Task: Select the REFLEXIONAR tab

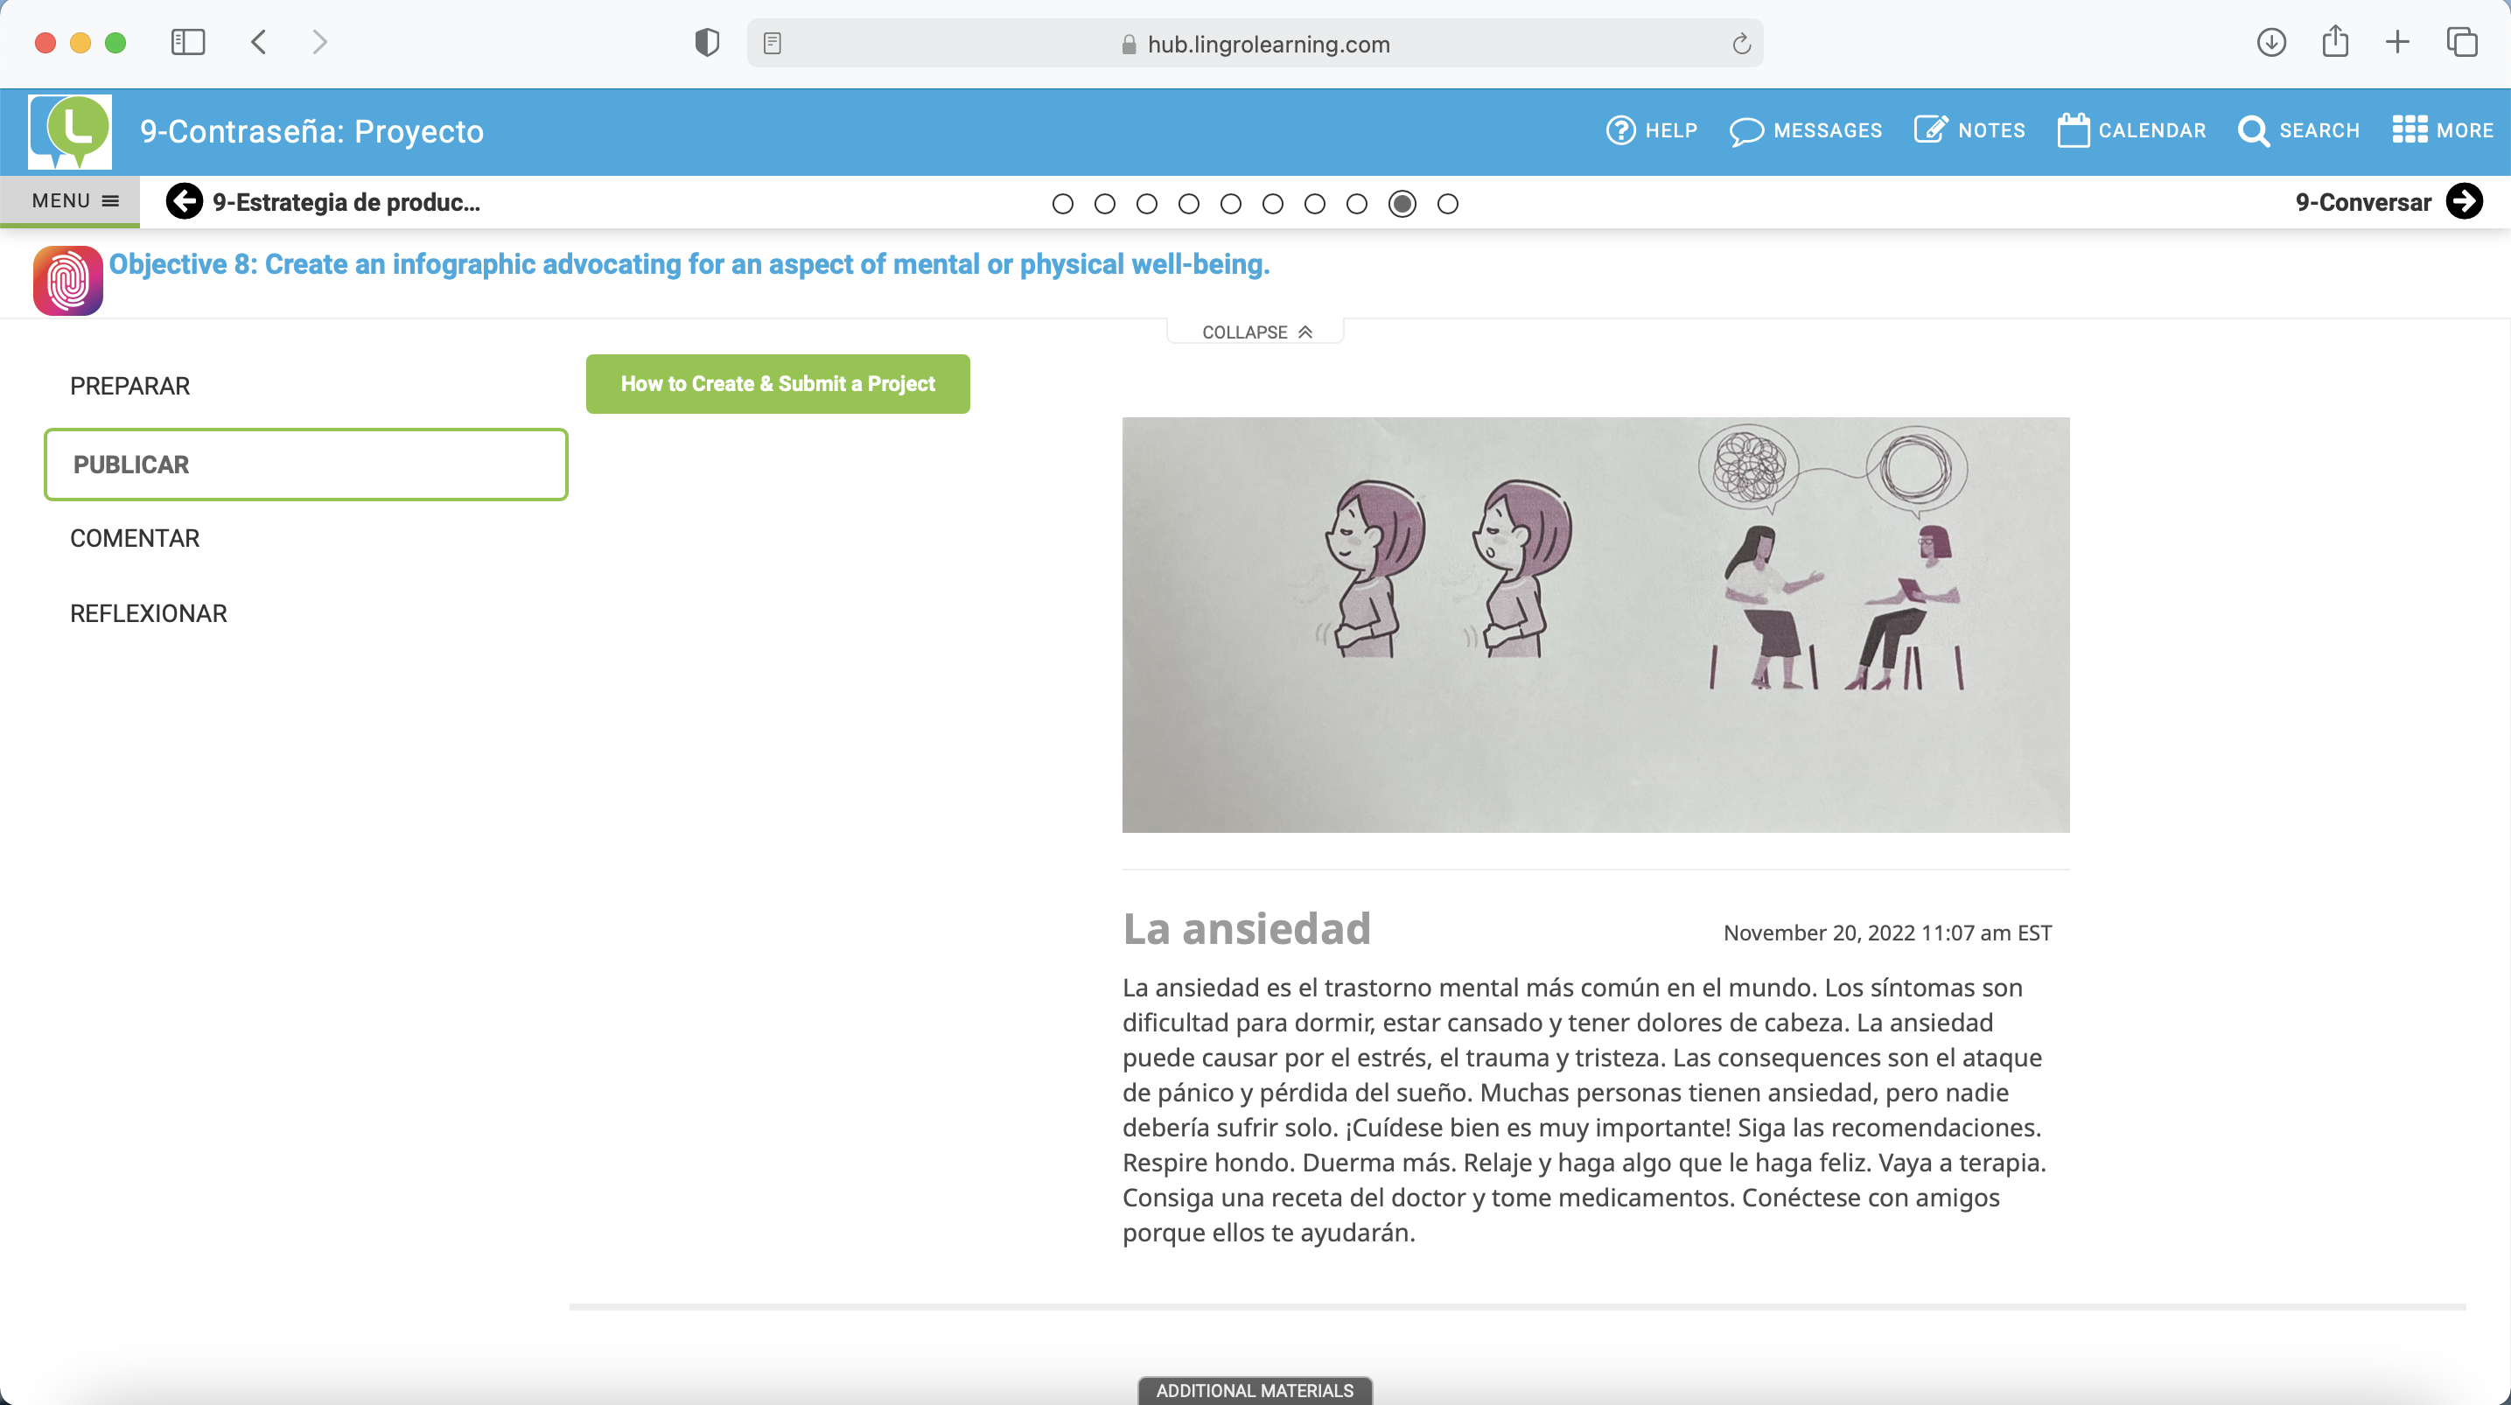Action: pos(148,613)
